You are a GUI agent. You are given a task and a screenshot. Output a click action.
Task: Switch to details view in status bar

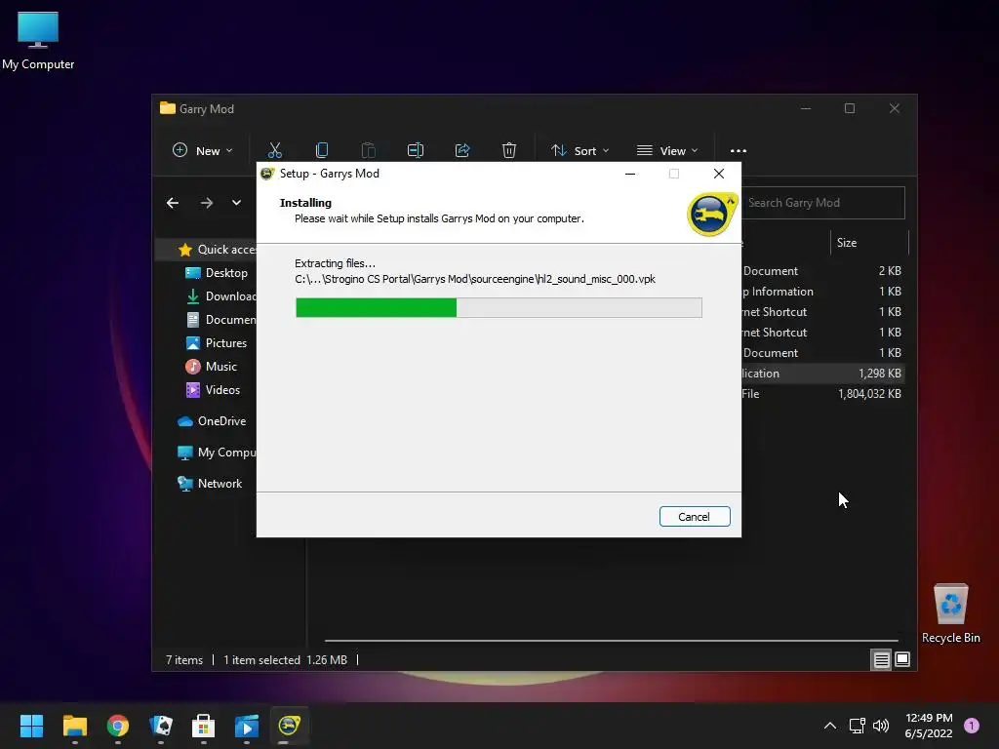[x=881, y=660]
